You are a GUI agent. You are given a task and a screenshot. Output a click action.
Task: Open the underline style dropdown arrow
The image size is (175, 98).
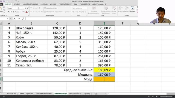click(15, 12)
